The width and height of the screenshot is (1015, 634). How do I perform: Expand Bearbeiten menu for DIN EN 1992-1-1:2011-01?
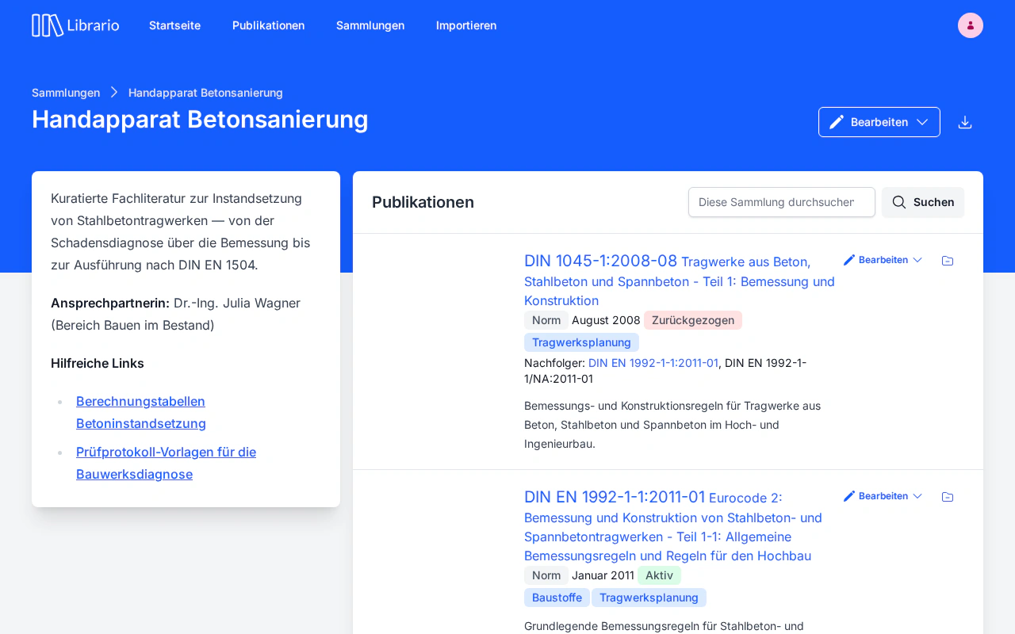click(883, 496)
